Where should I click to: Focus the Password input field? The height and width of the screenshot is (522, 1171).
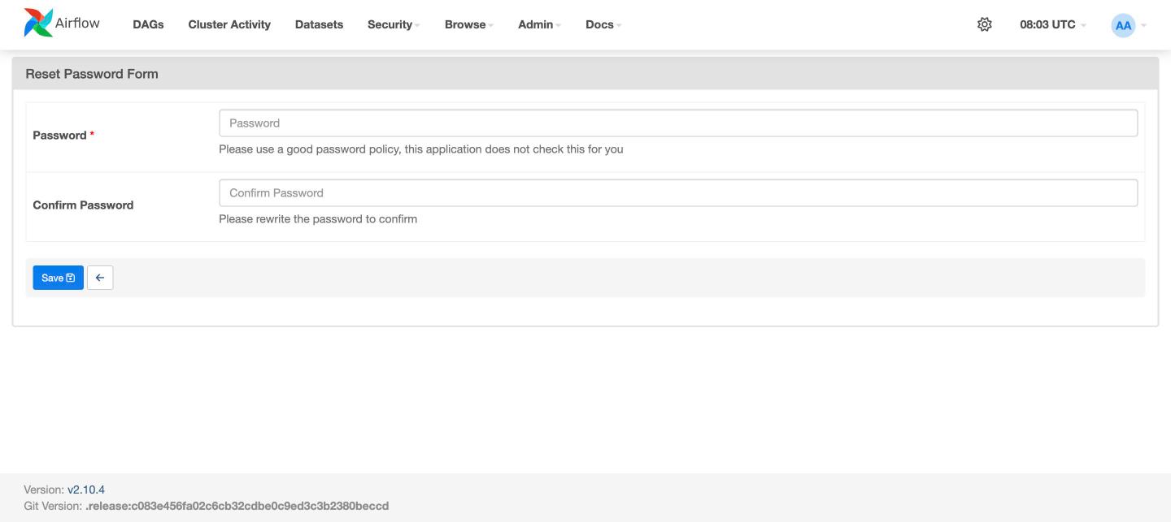pyautogui.click(x=678, y=123)
